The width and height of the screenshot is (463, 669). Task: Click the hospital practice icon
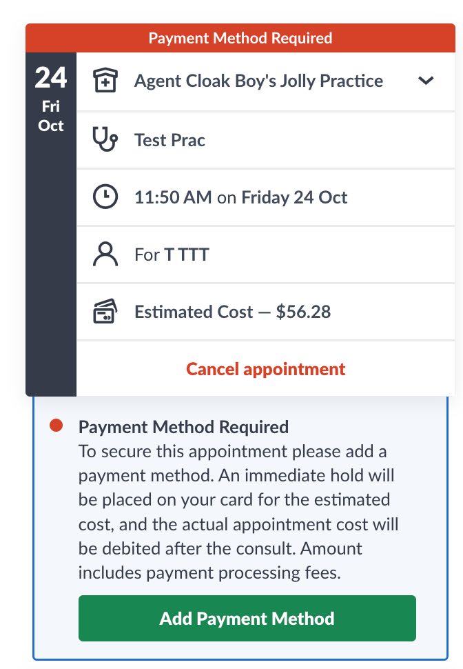tap(105, 81)
